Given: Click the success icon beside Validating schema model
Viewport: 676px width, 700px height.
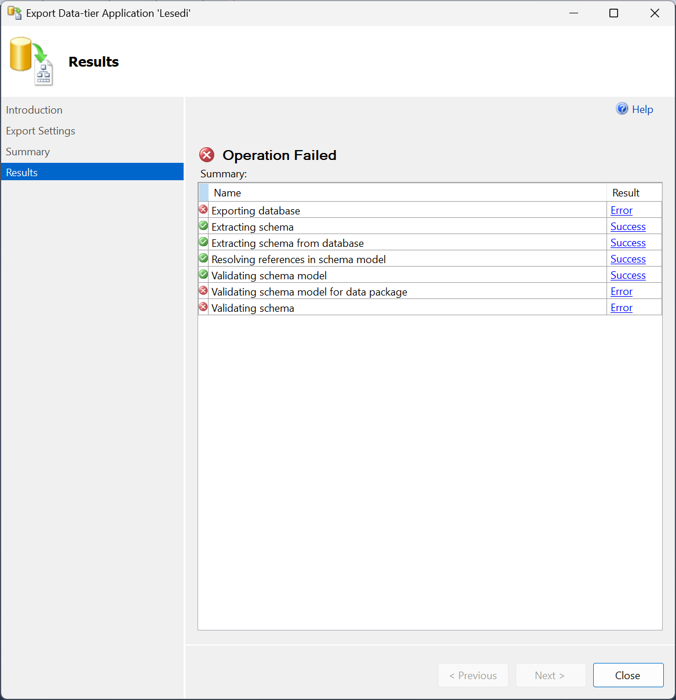Looking at the screenshot, I should click(x=203, y=274).
